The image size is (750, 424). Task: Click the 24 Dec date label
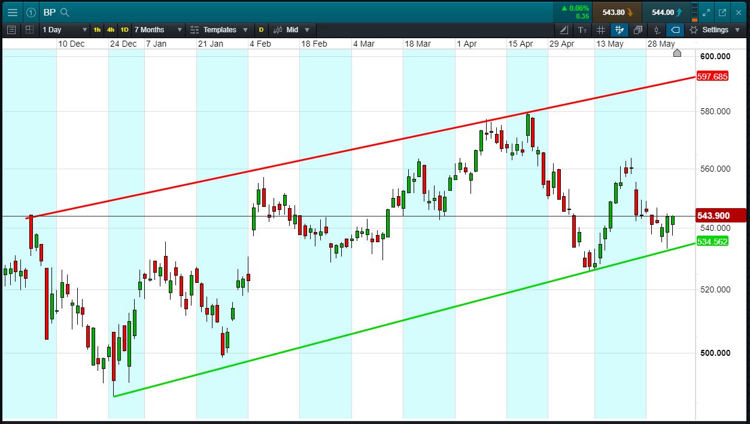point(123,44)
